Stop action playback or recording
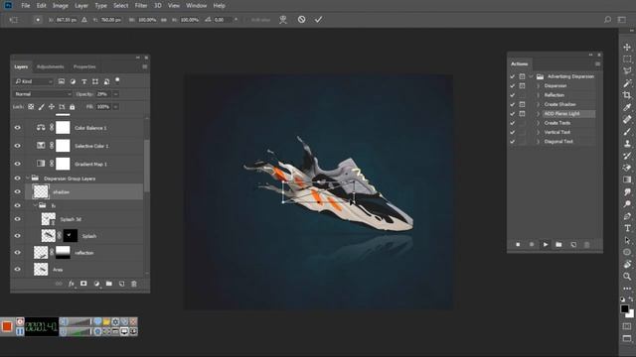Image resolution: width=636 pixels, height=357 pixels. tap(518, 245)
